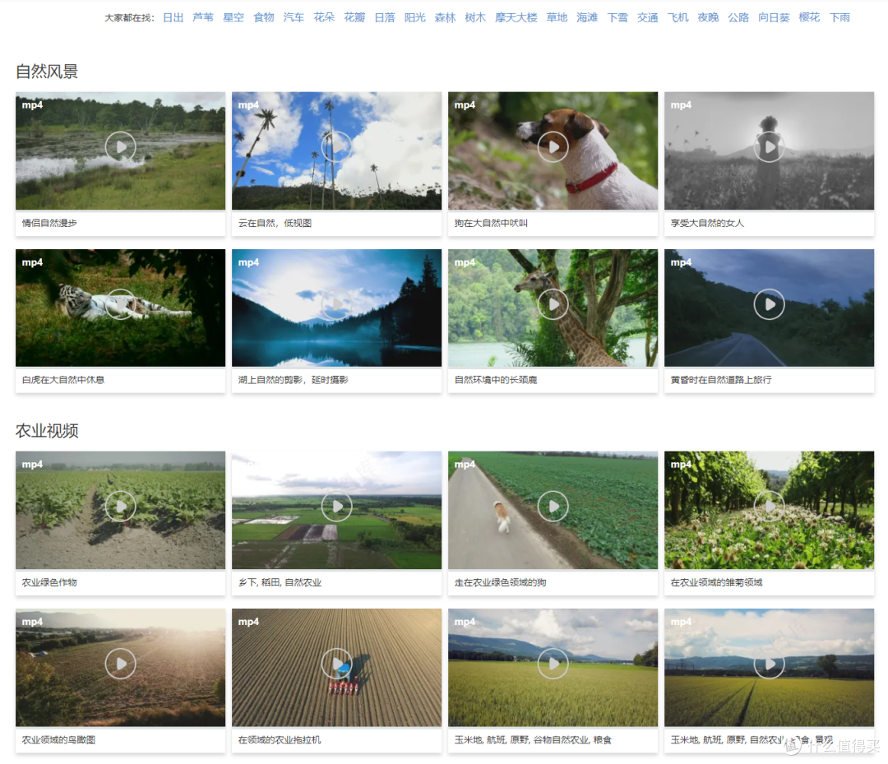The height and width of the screenshot is (764, 888).
Task: Click the 湖上自然的剪影,延时摄影 caption
Action: click(x=294, y=380)
